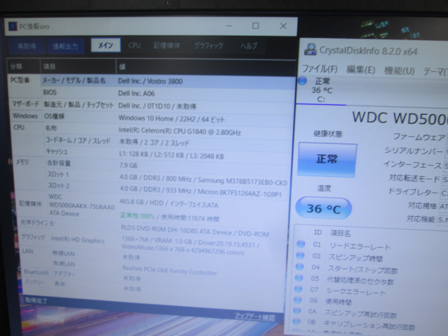Open the 記憶媒体 tab
448x336 pixels.
click(x=167, y=45)
